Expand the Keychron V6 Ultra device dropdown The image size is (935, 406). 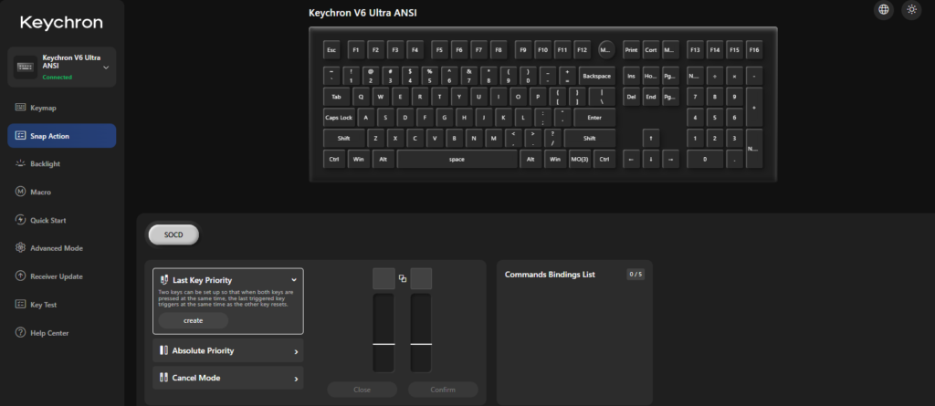[106, 68]
